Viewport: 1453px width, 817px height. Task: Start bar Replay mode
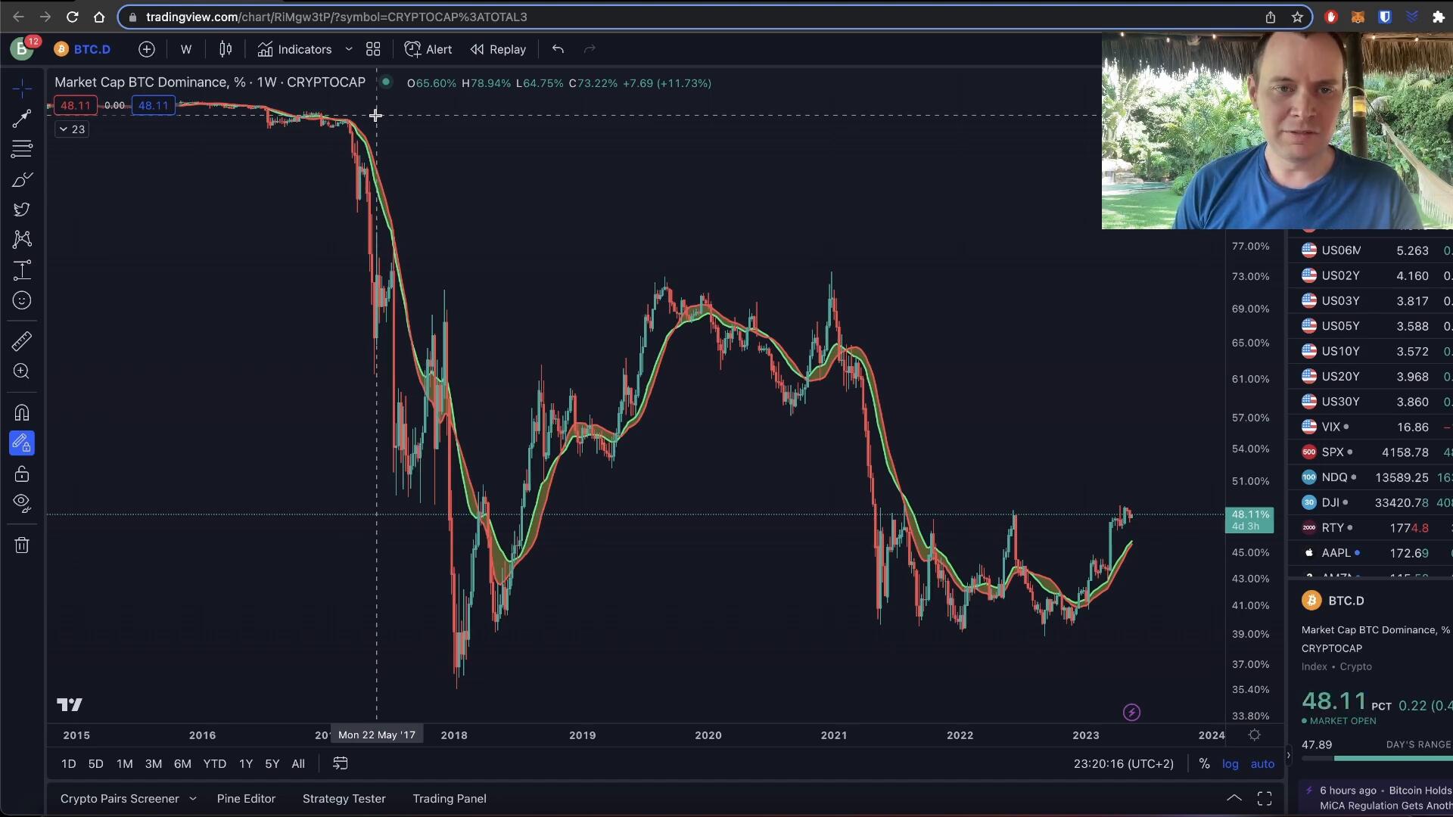[498, 49]
